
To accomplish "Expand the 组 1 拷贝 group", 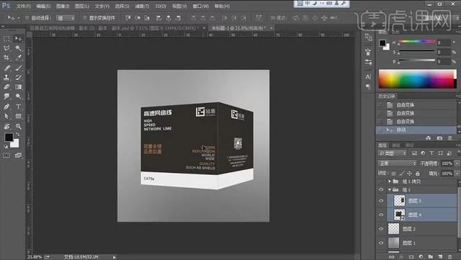I will 390,181.
